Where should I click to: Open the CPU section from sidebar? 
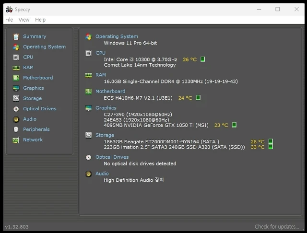pyautogui.click(x=28, y=57)
